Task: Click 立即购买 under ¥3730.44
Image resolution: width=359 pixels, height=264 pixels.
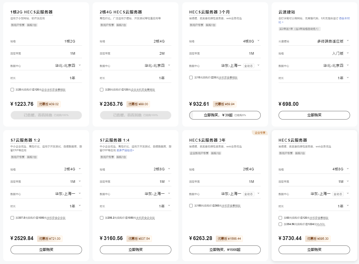Action: [314, 250]
